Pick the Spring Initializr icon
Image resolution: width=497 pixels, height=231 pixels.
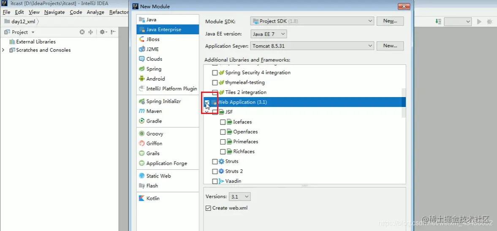click(142, 101)
